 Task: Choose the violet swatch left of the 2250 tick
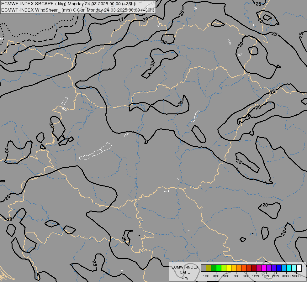tap(274, 268)
